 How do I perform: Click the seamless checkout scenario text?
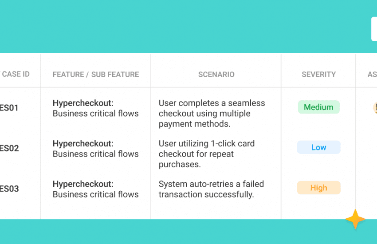pos(212,114)
